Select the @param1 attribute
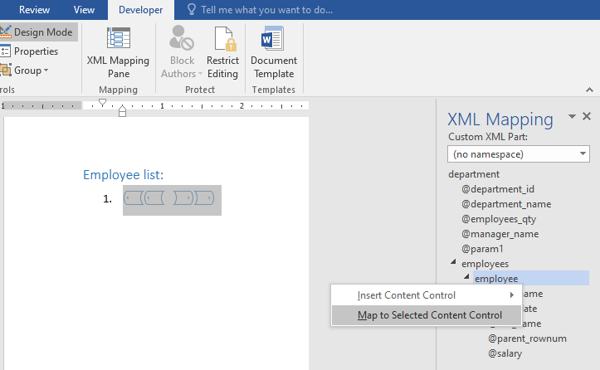The width and height of the screenshot is (600, 370). 482,249
